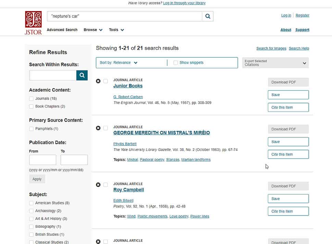Check the Journals (18) filter
The height and width of the screenshot is (244, 332).
point(31,98)
